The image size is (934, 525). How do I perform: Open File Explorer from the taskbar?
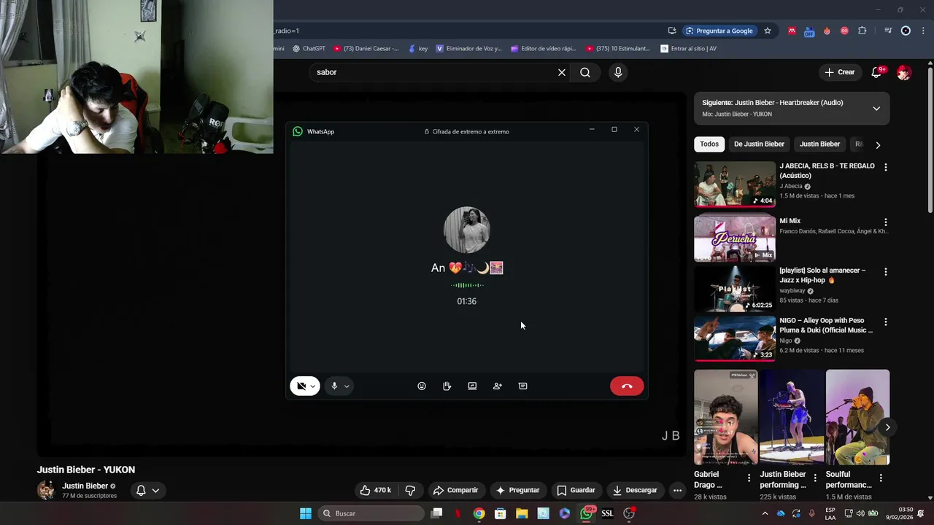tap(522, 513)
